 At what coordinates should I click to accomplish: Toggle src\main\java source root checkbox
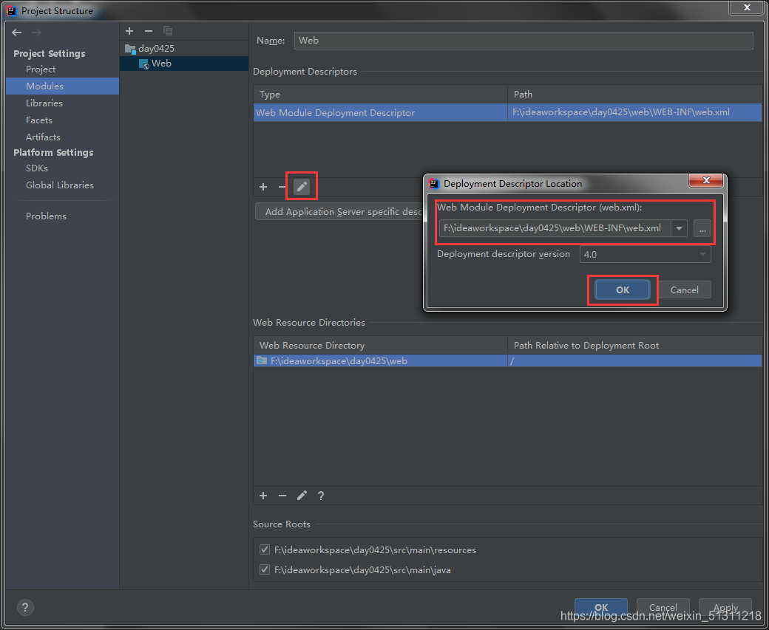click(265, 569)
